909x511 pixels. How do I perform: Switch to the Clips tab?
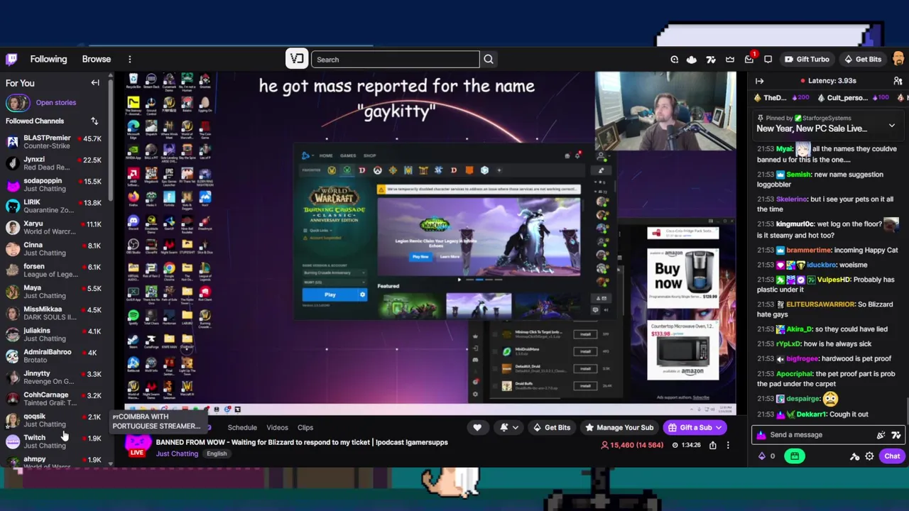click(305, 427)
